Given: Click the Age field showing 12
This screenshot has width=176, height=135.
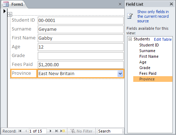Looking at the screenshot, I should point(81,47).
